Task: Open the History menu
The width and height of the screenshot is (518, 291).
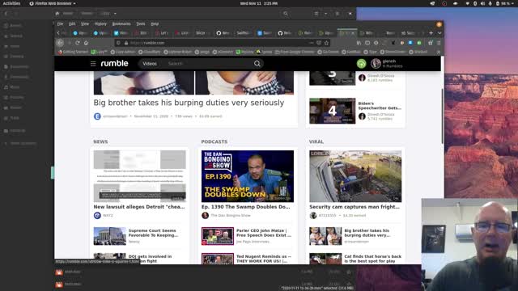Action: tap(100, 23)
